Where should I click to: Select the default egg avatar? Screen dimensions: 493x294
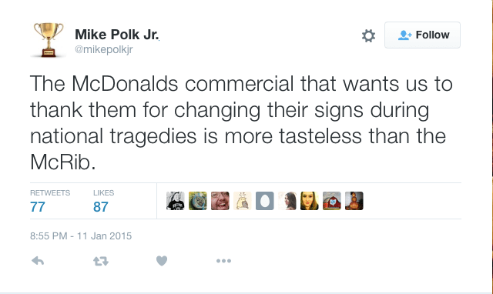tap(264, 201)
